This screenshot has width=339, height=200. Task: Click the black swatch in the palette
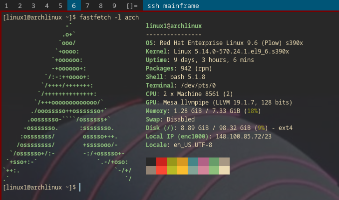click(x=151, y=161)
